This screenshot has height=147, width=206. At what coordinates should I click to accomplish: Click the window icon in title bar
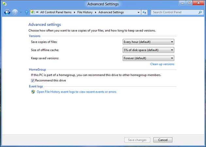coord(5,4)
